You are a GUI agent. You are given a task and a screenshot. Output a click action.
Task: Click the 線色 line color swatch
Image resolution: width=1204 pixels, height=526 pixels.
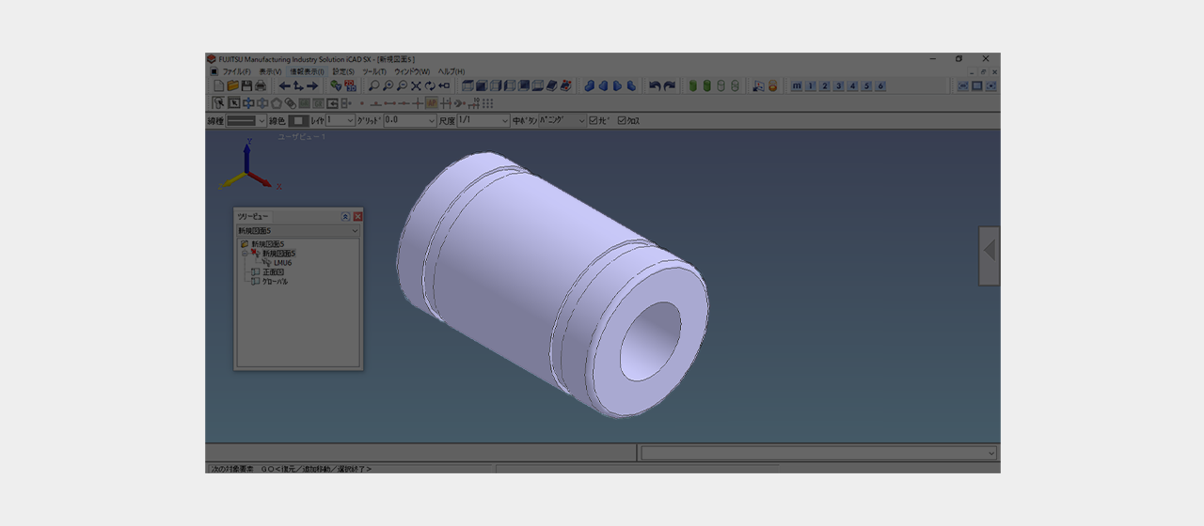pyautogui.click(x=298, y=121)
